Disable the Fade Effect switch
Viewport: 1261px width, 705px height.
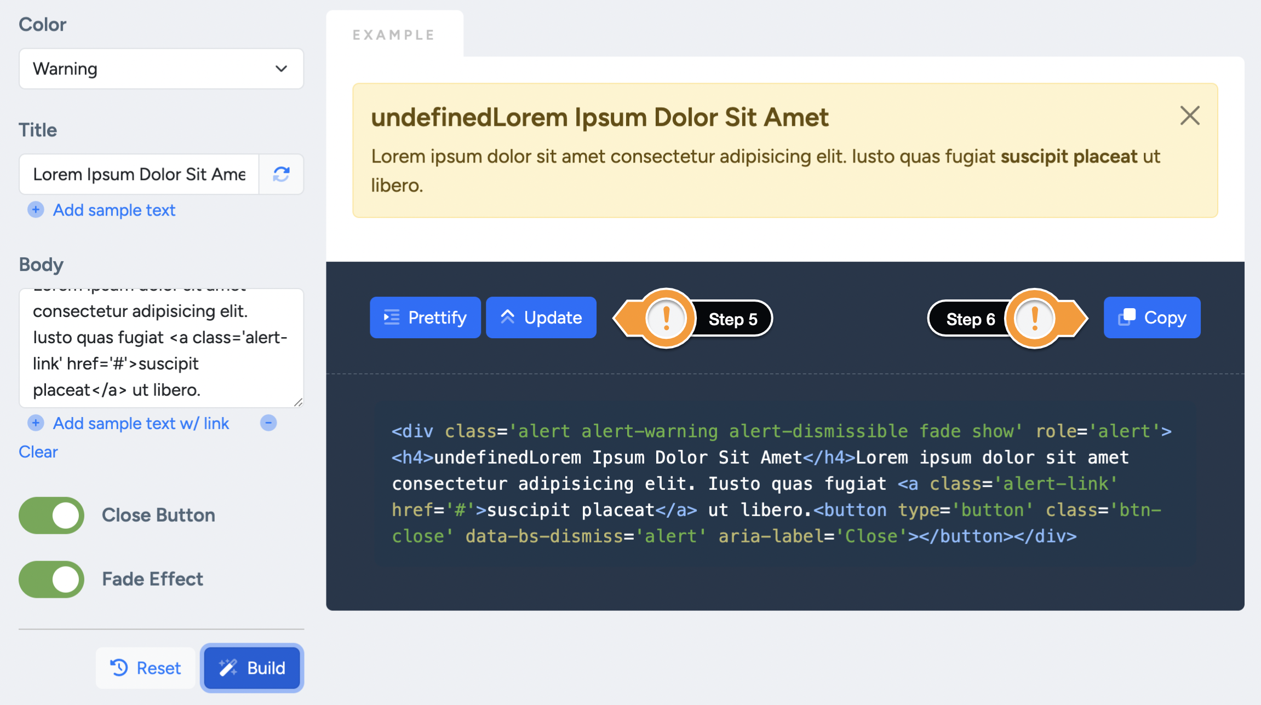coord(51,579)
